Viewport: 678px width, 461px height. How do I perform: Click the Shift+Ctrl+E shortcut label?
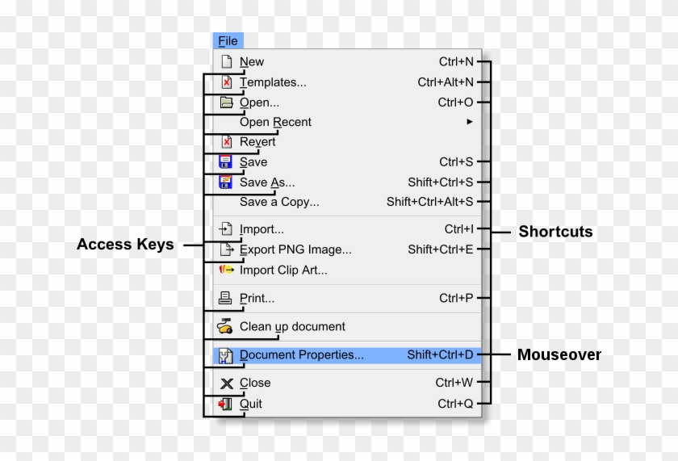[x=440, y=249]
